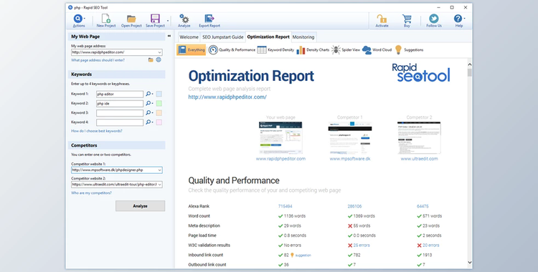Open Keyword Density view
The height and width of the screenshot is (272, 538).
(x=275, y=50)
